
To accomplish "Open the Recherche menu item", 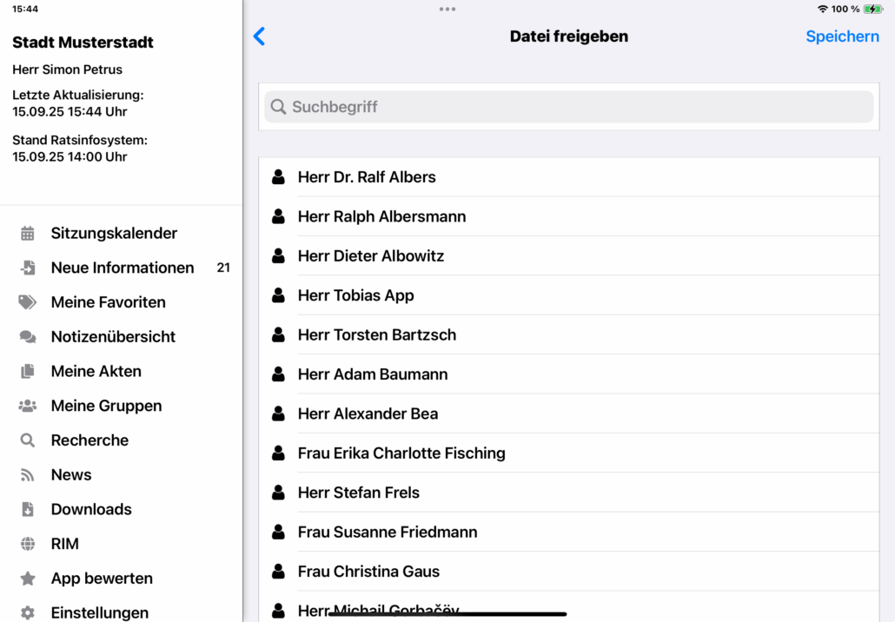I will pyautogui.click(x=89, y=440).
